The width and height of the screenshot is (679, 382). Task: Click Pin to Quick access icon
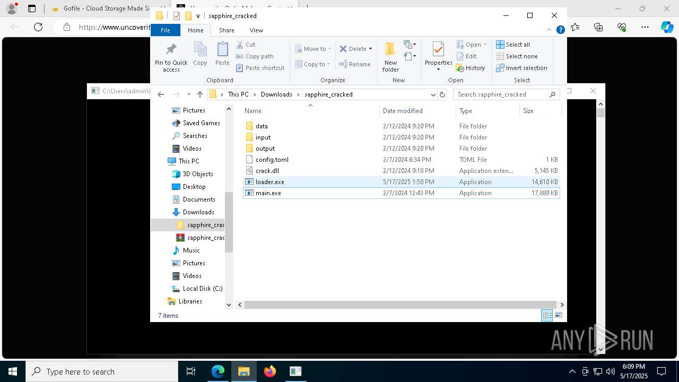point(171,57)
